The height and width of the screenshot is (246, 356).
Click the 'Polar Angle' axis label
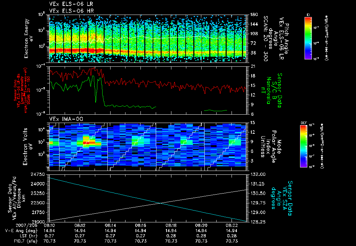point(274,147)
